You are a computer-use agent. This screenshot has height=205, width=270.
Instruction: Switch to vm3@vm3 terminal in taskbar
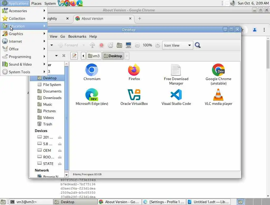coord(31,202)
